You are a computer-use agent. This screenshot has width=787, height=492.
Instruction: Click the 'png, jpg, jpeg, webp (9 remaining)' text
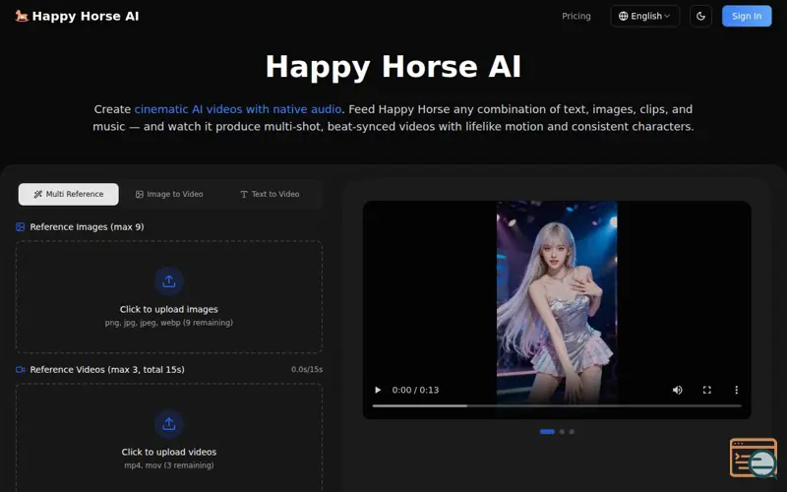168,323
